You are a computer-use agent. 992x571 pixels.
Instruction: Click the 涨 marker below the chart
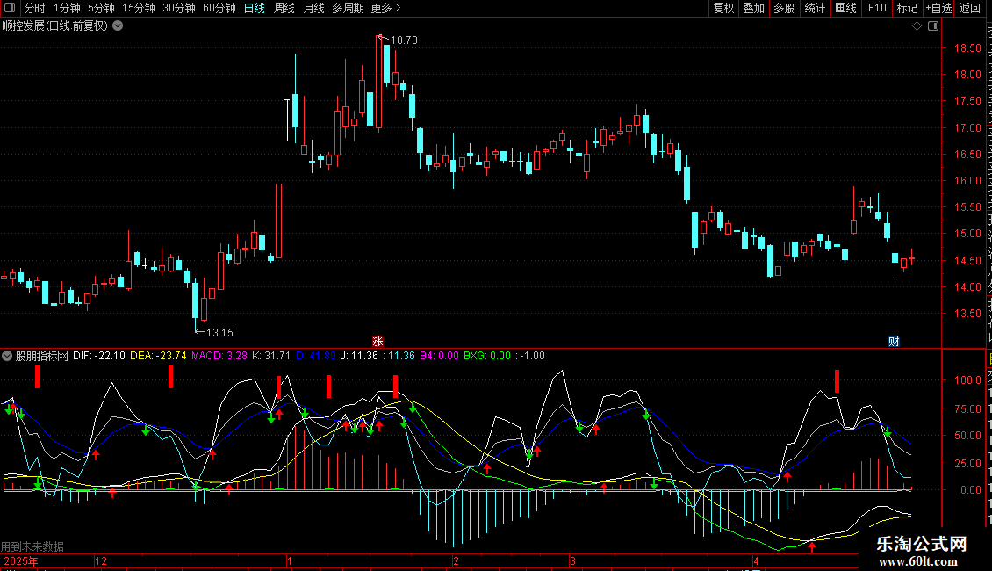pos(377,341)
